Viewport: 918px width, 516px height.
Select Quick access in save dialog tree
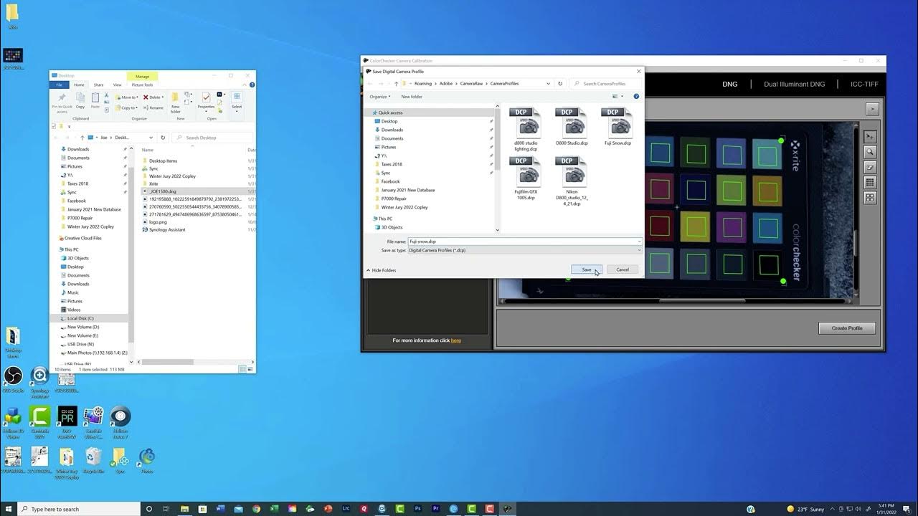click(391, 113)
